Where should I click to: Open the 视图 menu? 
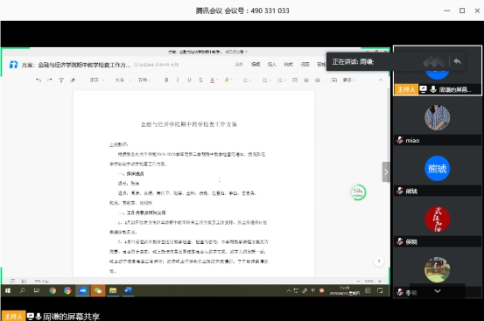[305, 64]
